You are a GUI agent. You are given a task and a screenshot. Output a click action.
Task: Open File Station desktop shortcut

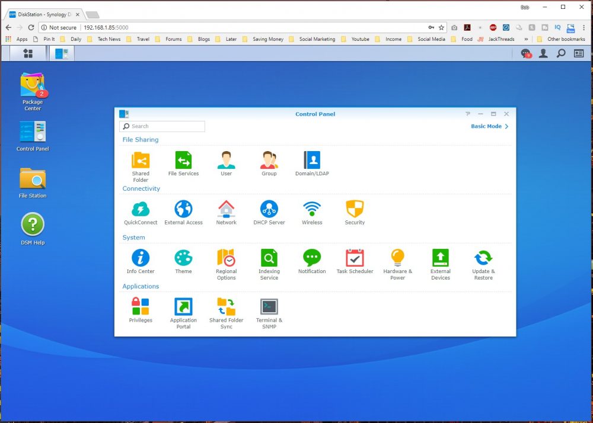coord(33,183)
